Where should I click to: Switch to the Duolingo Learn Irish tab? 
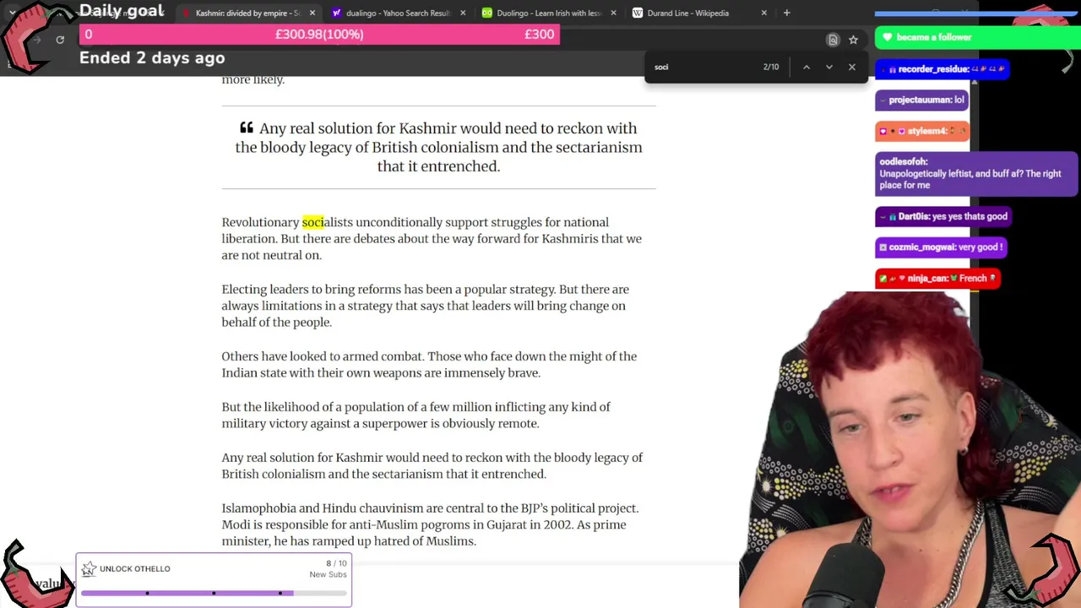point(549,13)
